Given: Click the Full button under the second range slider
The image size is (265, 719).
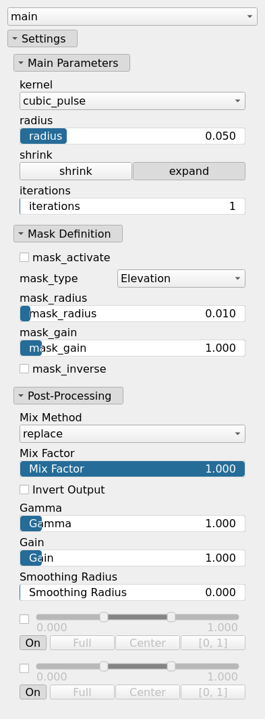Looking at the screenshot, I should pyautogui.click(x=82, y=692).
